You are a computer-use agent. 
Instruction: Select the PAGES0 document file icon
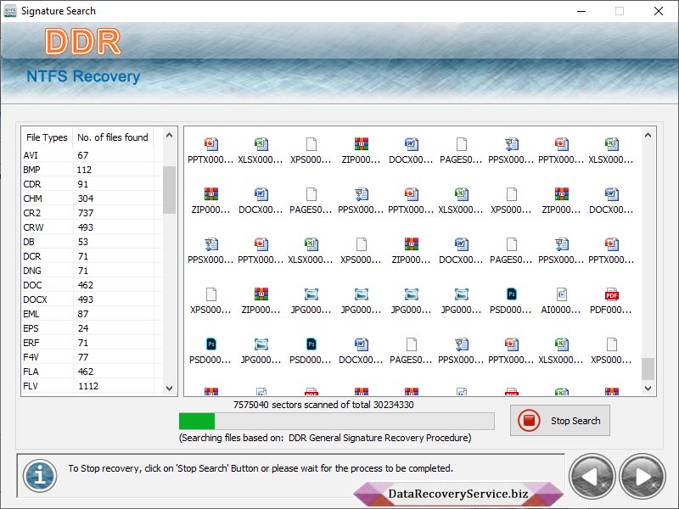pos(461,144)
